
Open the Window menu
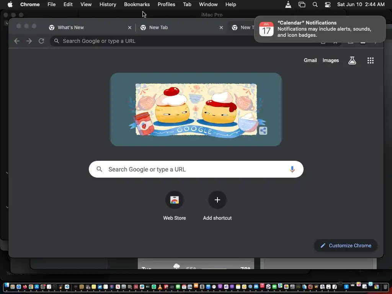point(208,4)
